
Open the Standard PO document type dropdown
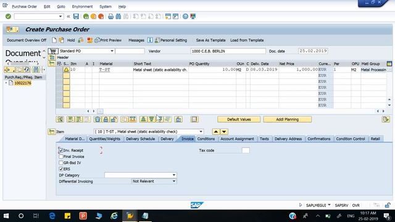click(x=112, y=51)
